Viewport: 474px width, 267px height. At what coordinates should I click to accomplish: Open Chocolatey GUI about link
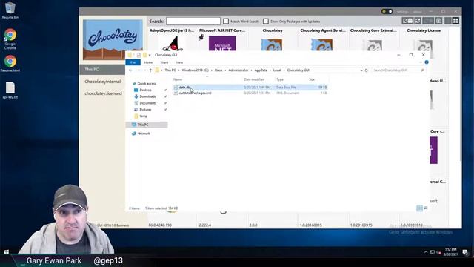point(418,12)
